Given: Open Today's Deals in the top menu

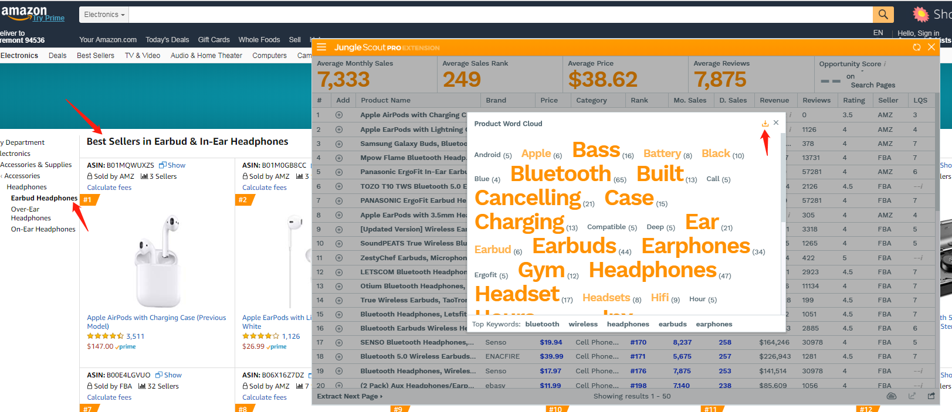Looking at the screenshot, I should [167, 40].
